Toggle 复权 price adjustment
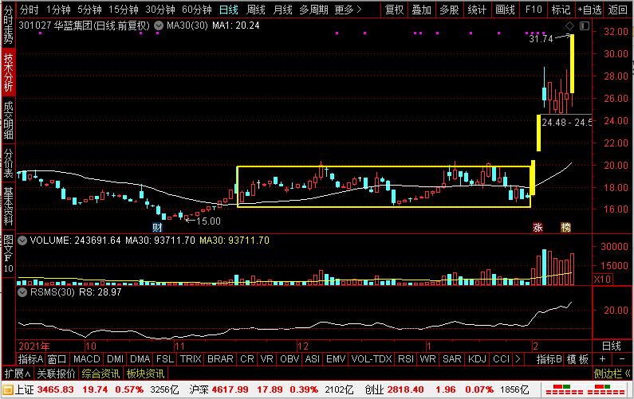This screenshot has width=634, height=399. pos(394,10)
